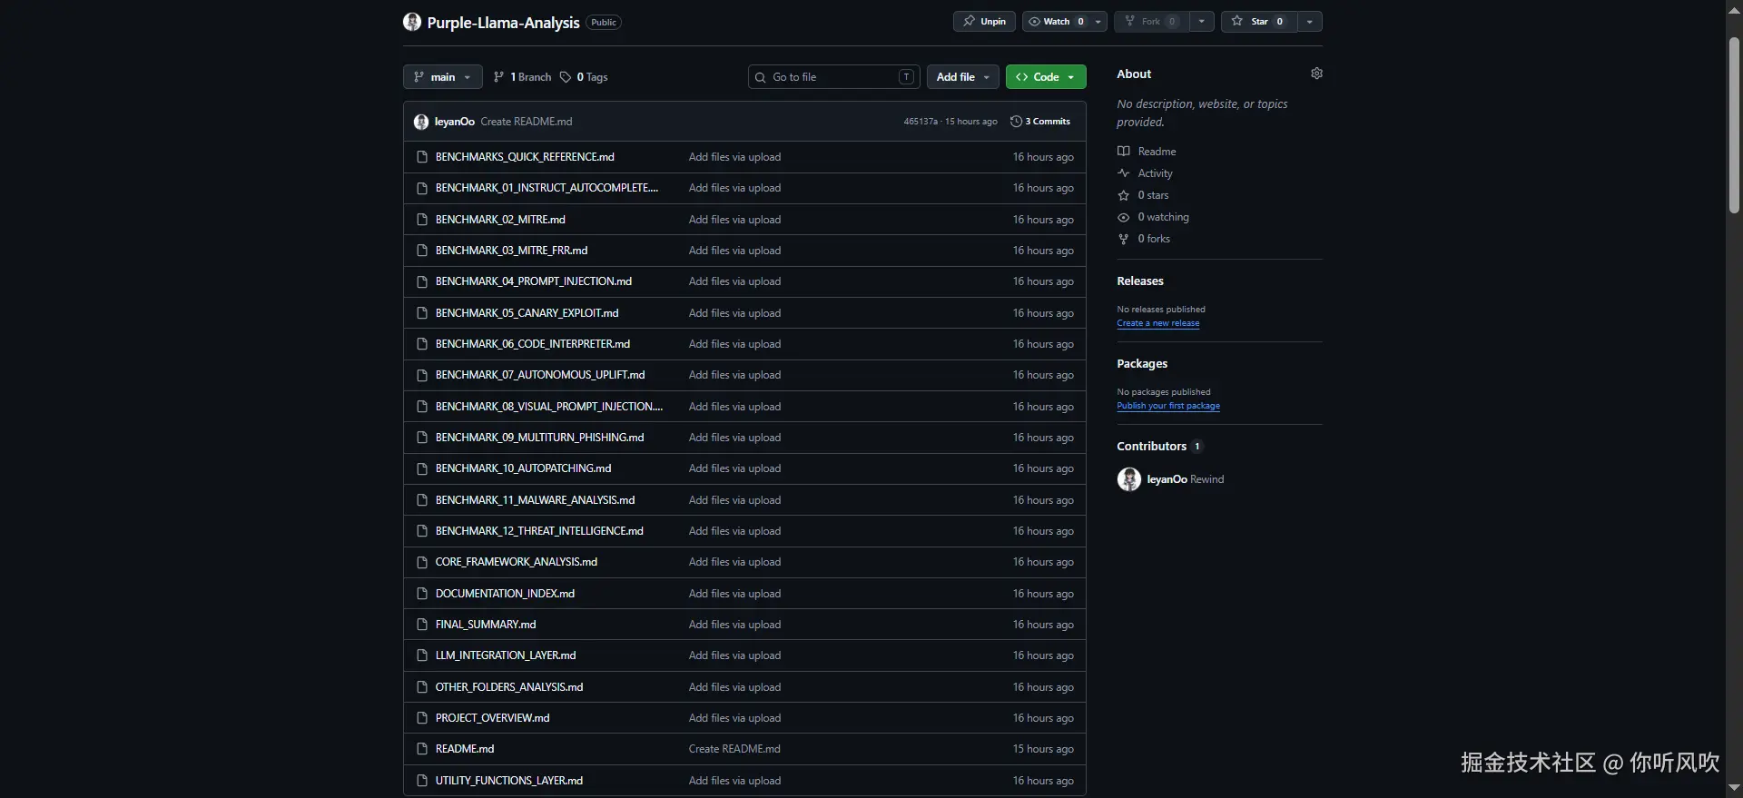This screenshot has height=798, width=1743.
Task: Open leyanOo Rewind contributor name link
Action: [x=1185, y=479]
